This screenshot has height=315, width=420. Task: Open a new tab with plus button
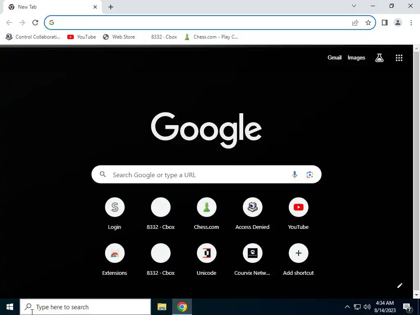111,7
